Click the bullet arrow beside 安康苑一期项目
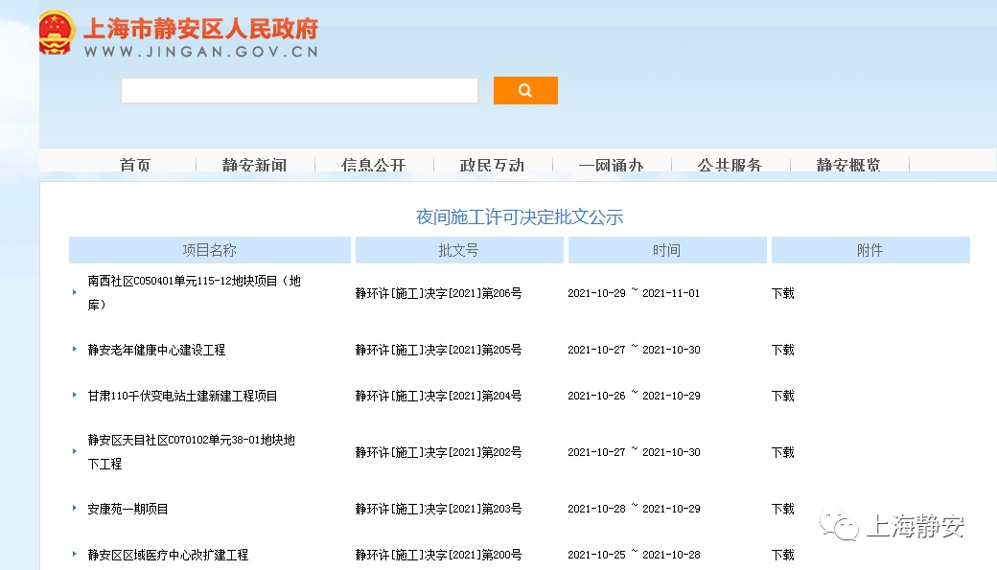This screenshot has width=997, height=570. click(x=75, y=508)
